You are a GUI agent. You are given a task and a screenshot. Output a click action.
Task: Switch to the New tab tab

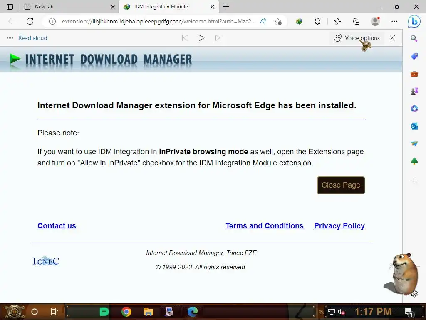click(69, 7)
